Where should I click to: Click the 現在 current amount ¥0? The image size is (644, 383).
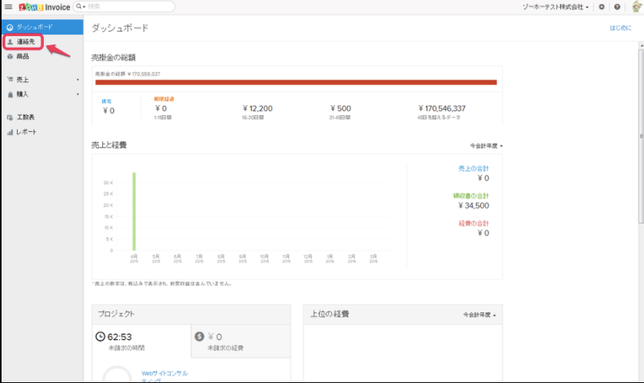tap(109, 111)
